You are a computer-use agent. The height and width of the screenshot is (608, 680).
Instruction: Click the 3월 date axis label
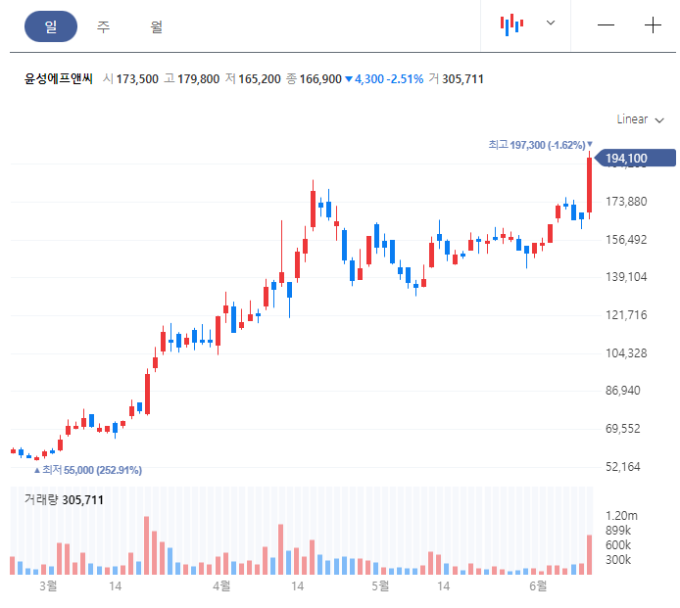pyautogui.click(x=48, y=586)
